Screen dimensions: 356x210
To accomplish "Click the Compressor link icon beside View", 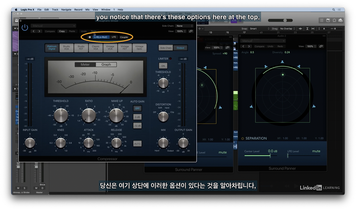I will pos(191,31).
